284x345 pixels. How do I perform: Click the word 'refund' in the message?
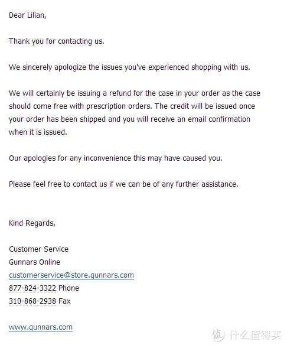tap(120, 93)
